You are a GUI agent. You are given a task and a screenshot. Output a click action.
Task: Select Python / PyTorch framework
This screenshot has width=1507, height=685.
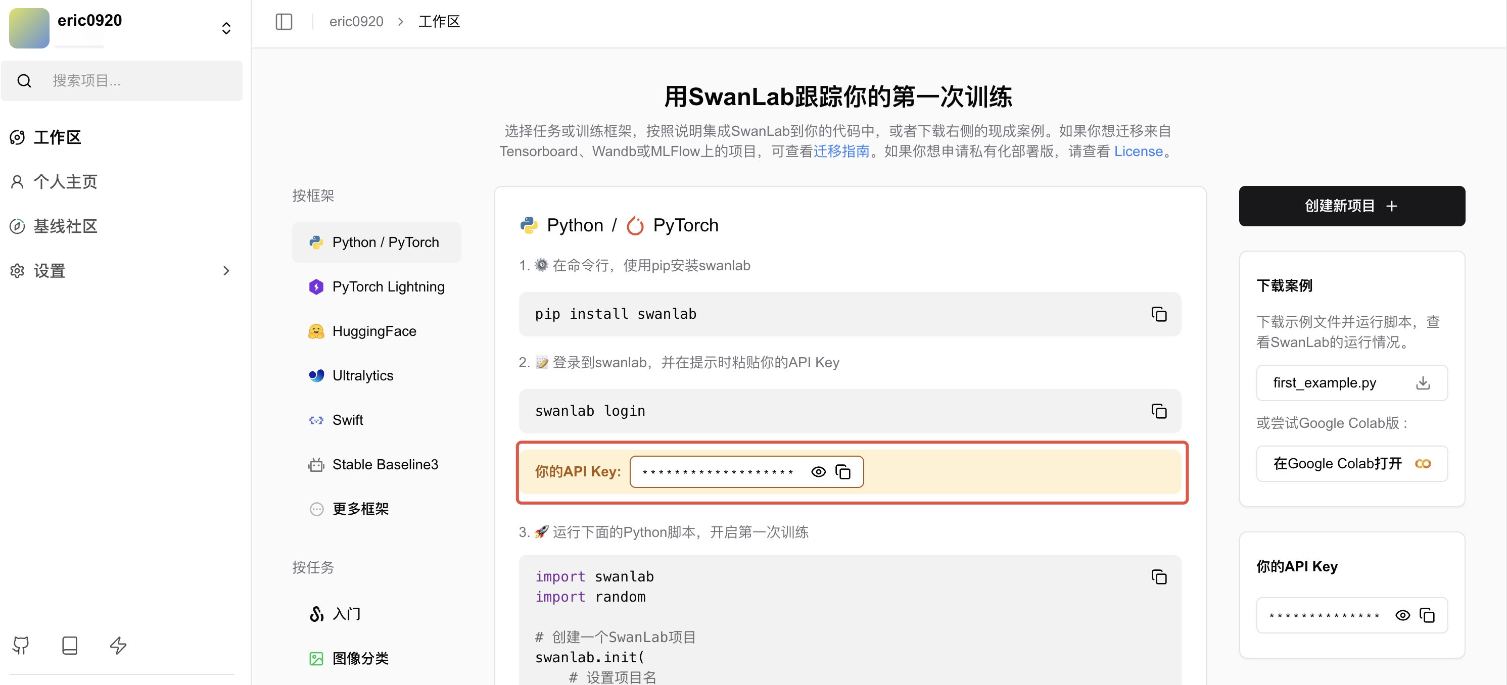click(x=376, y=242)
